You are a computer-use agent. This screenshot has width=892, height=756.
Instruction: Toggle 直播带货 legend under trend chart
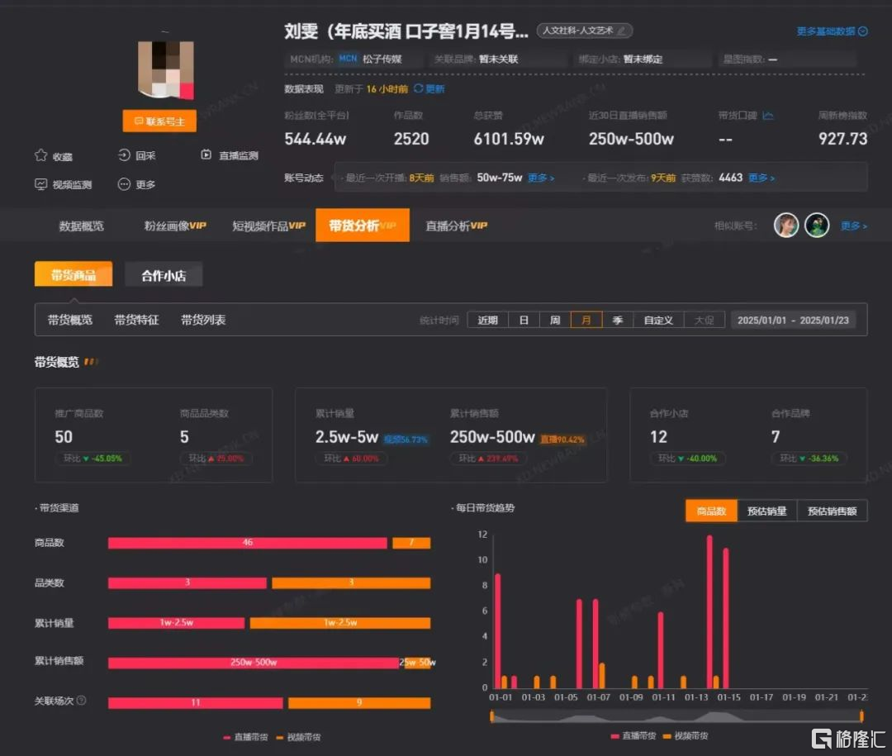click(x=633, y=735)
